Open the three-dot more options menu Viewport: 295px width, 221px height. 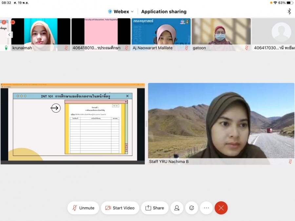(206, 208)
